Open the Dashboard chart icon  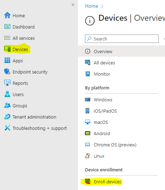tap(7, 26)
